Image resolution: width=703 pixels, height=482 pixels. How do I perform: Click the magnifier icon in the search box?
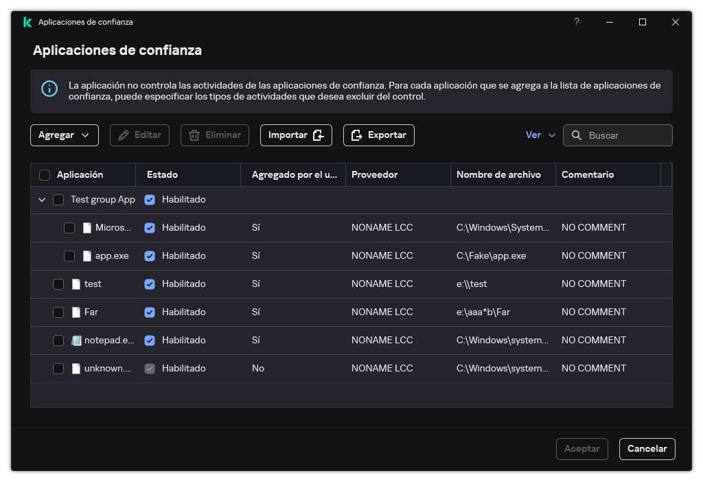pyautogui.click(x=577, y=135)
